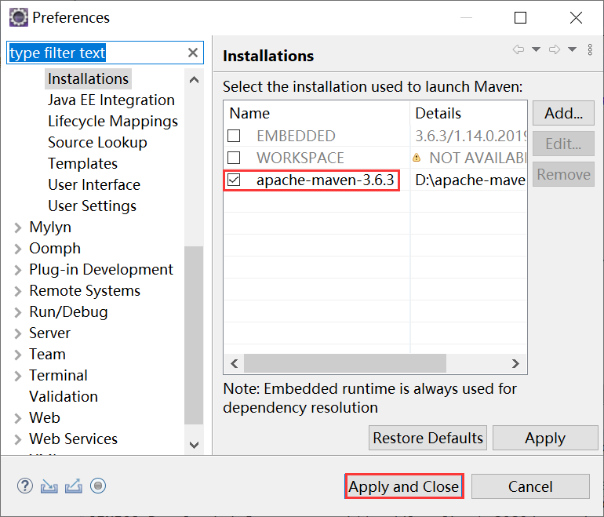Click the warning icon beside NOT AVAILABLE
Image resolution: width=604 pixels, height=517 pixels.
point(417,158)
